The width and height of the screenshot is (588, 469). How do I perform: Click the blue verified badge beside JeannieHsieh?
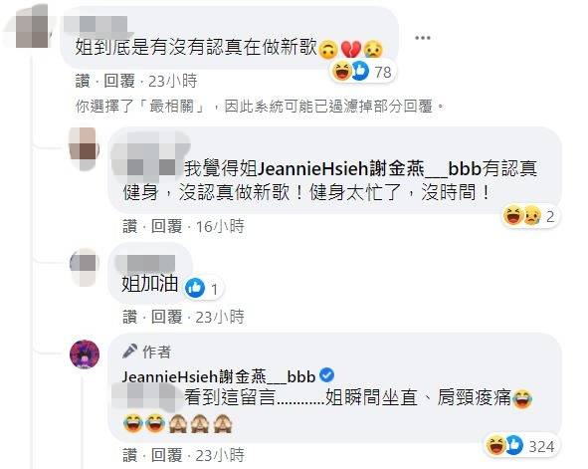pyautogui.click(x=327, y=374)
